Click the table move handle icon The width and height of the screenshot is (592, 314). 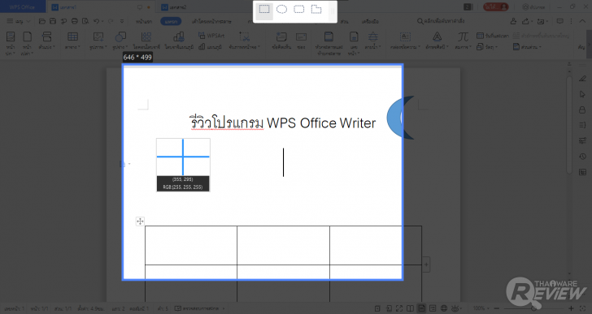(x=140, y=221)
